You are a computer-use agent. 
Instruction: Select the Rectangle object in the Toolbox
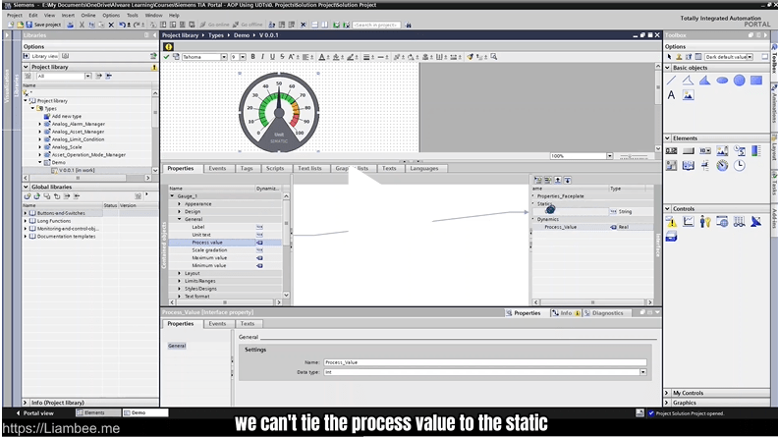755,81
